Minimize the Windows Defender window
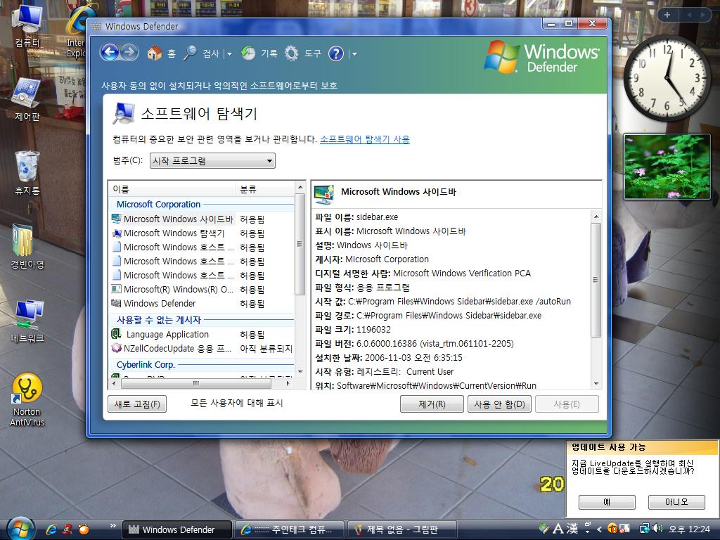 coord(551,23)
